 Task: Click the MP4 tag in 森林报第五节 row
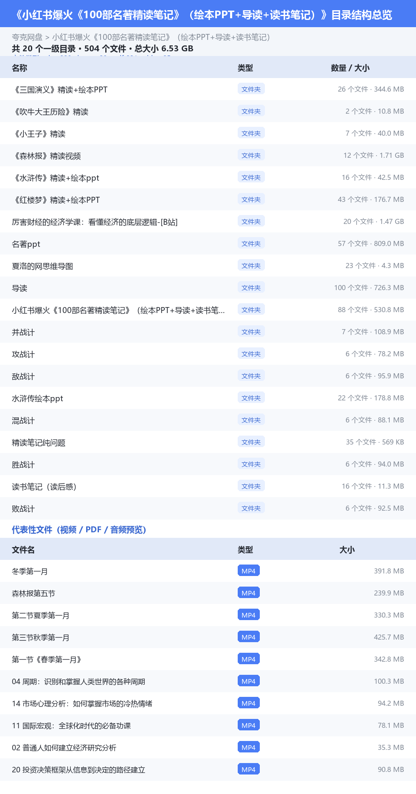pos(249,593)
